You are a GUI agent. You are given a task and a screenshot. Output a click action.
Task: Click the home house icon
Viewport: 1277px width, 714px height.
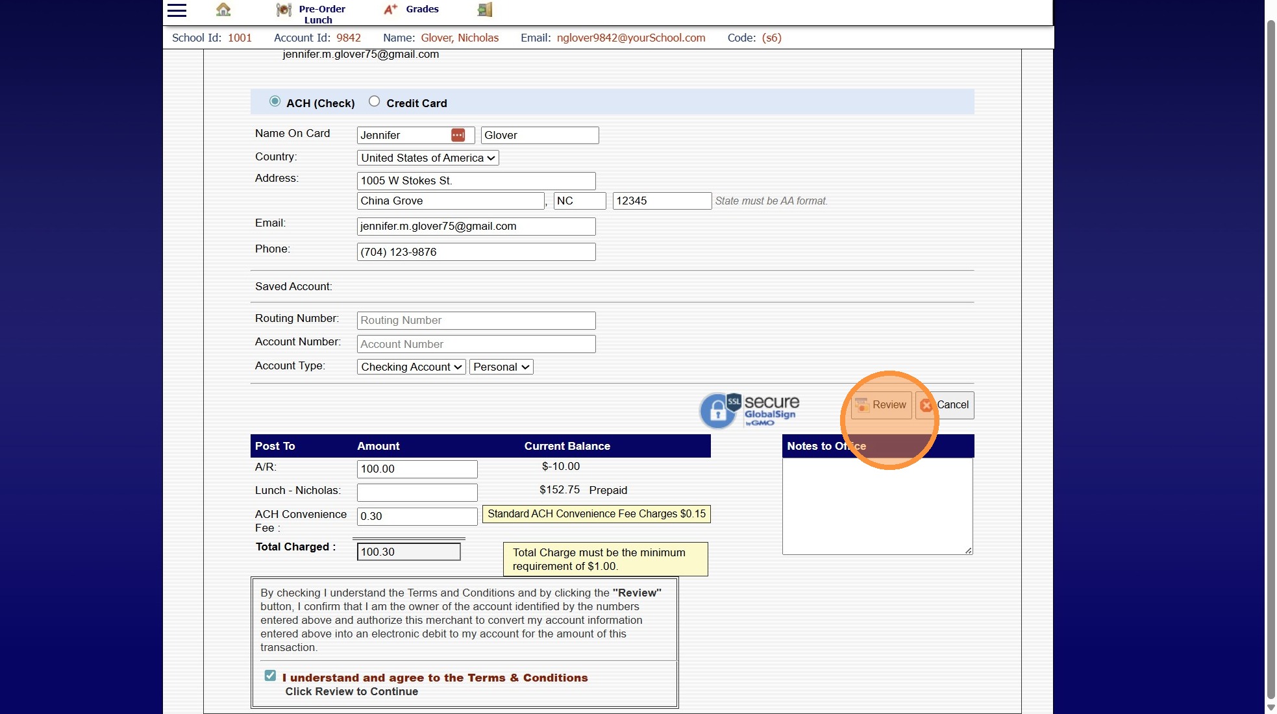tap(223, 10)
